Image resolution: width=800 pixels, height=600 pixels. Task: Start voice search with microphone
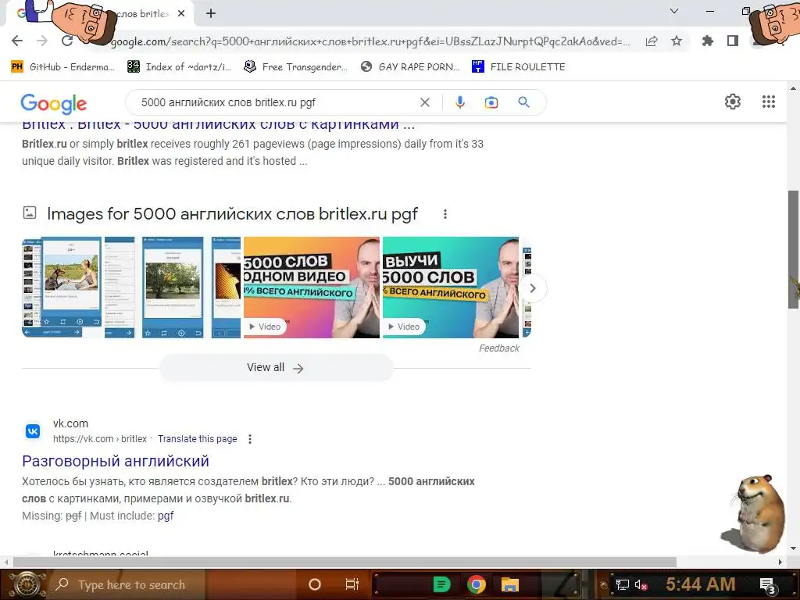459,102
